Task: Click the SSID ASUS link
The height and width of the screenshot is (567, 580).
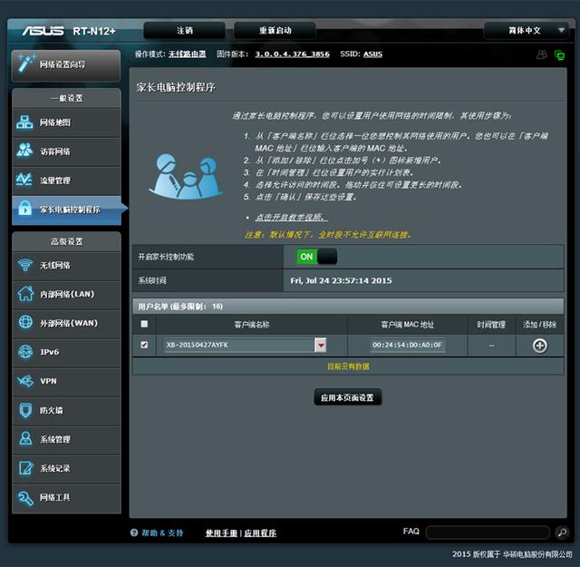Action: pyautogui.click(x=372, y=54)
